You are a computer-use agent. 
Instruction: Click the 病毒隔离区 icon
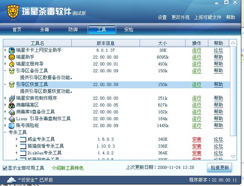12,105
